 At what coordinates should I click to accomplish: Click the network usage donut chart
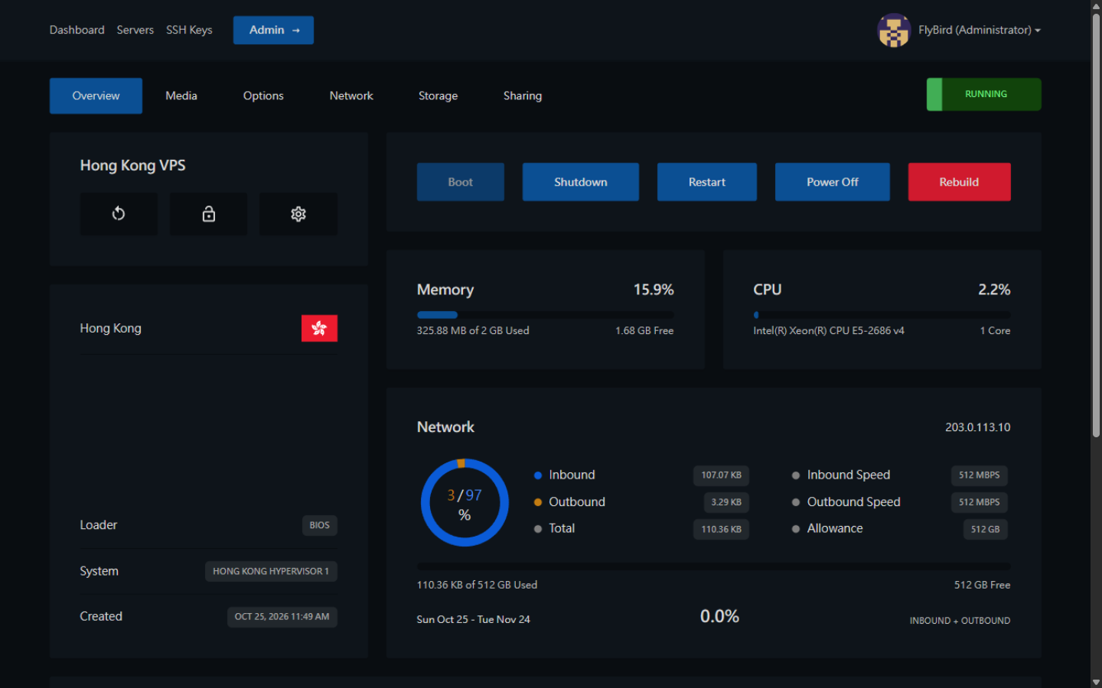[x=465, y=502]
